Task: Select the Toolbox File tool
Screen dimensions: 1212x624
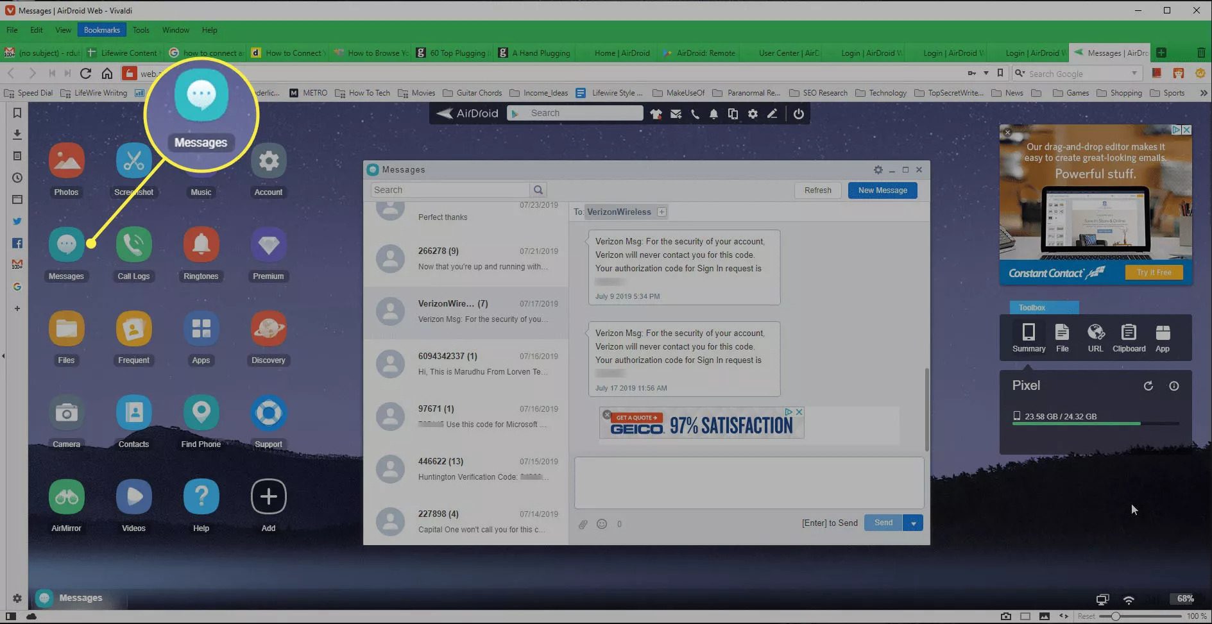Action: [x=1063, y=338]
